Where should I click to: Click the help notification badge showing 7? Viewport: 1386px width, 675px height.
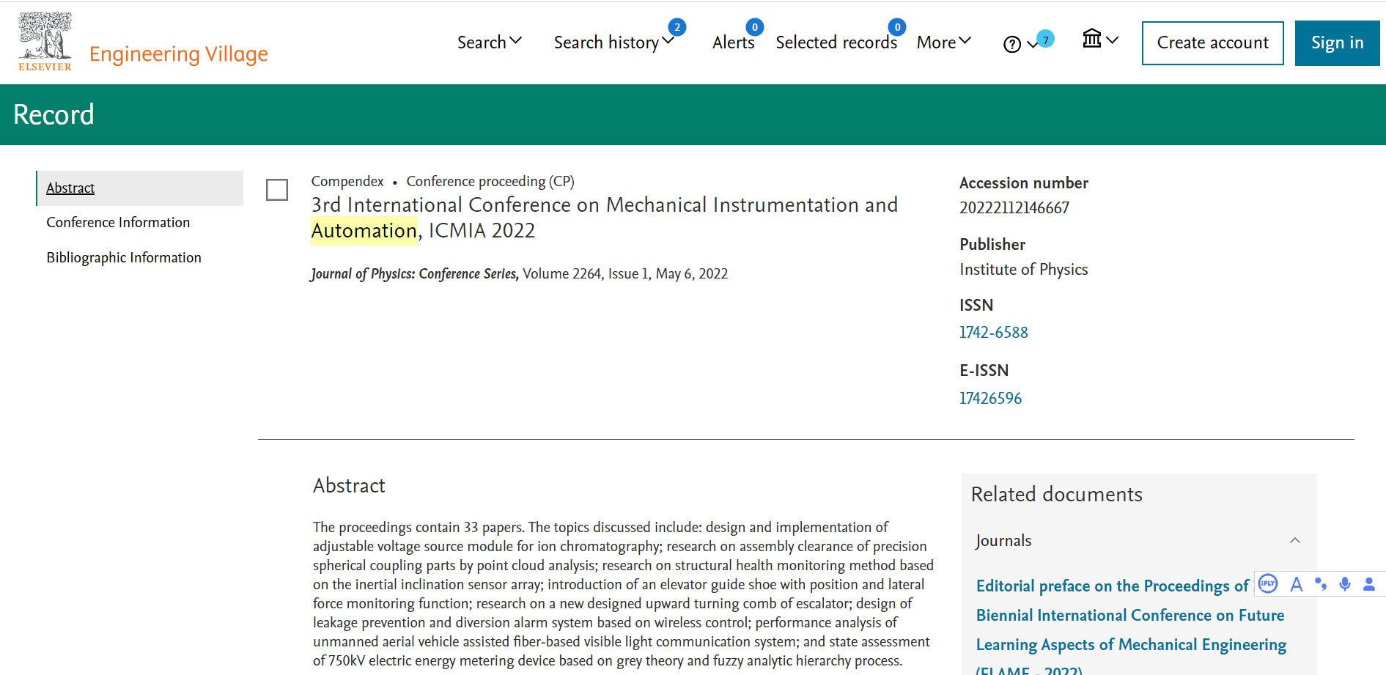coord(1046,40)
